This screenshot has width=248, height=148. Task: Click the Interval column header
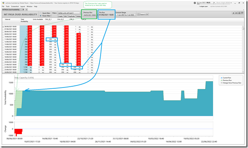(7, 20)
